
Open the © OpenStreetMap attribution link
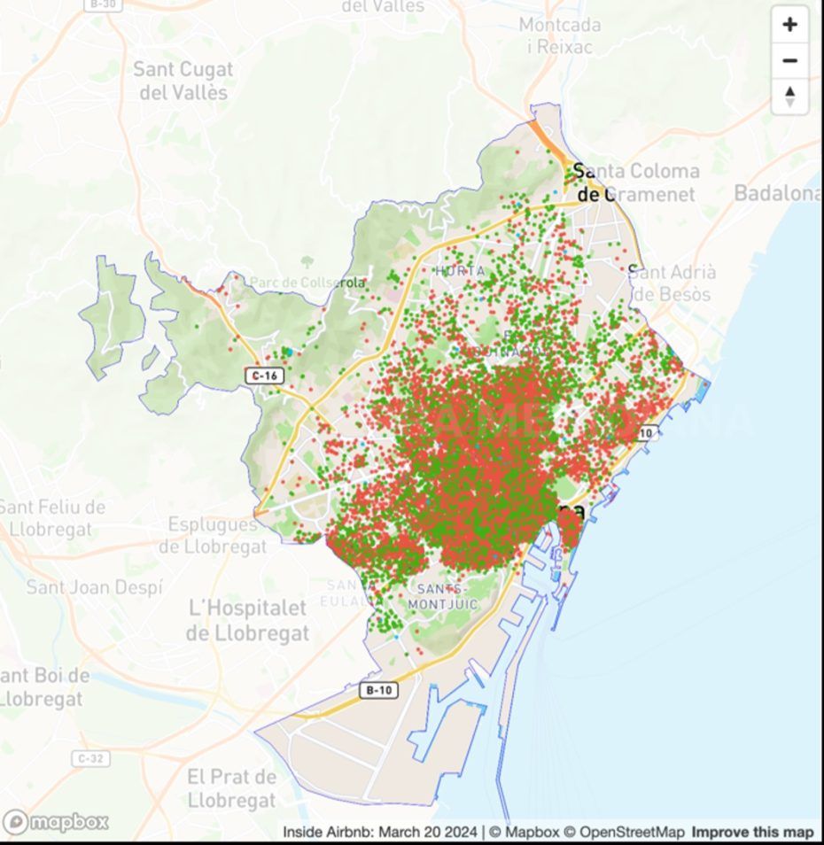point(624,832)
